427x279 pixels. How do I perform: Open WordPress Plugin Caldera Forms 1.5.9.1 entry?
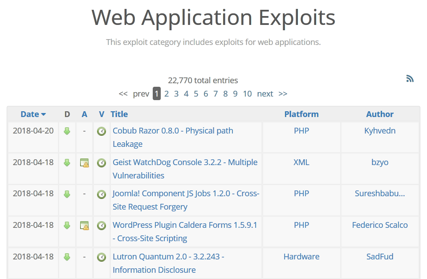[185, 232]
